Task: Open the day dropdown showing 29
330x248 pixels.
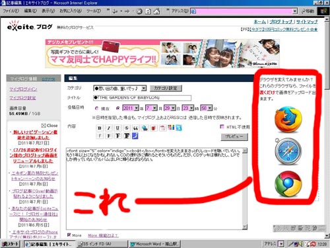Action: (174, 108)
